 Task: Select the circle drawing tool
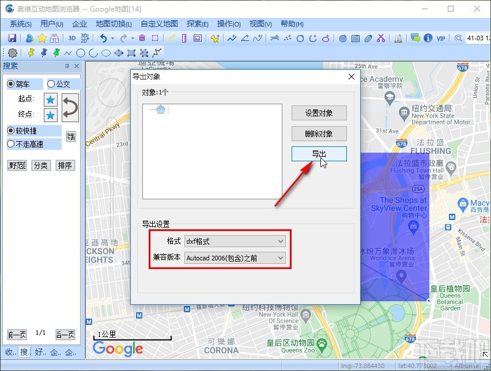coord(81,52)
